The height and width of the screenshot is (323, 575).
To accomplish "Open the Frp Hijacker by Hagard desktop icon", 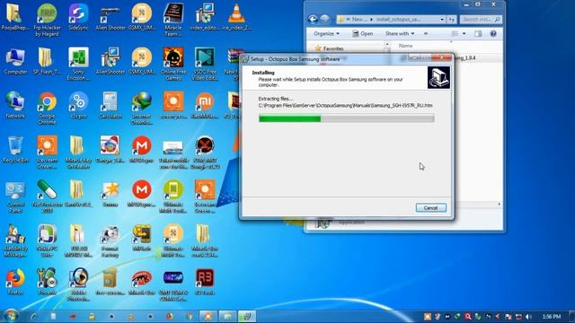I will pyautogui.click(x=47, y=19).
